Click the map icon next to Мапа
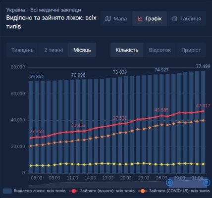This screenshot has height=198, width=212. pos(108,19)
